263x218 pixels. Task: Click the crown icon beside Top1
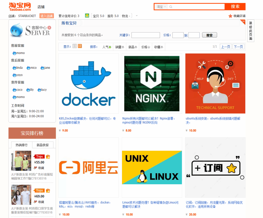tap(48, 156)
